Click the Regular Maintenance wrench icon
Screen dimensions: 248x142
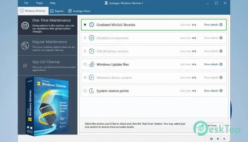pyautogui.click(x=25, y=46)
